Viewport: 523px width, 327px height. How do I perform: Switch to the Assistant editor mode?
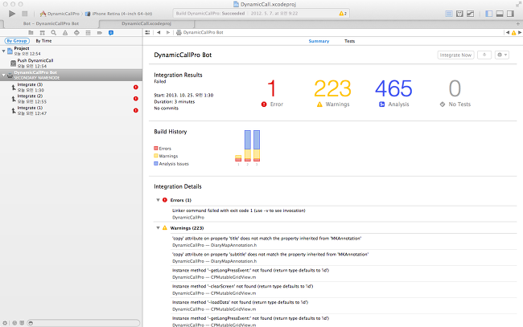pyautogui.click(x=459, y=14)
